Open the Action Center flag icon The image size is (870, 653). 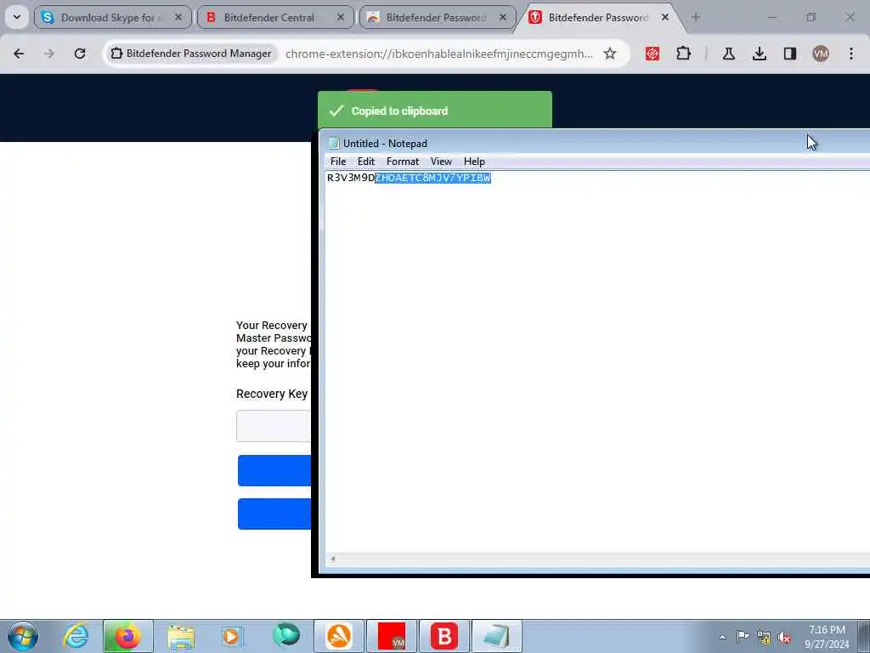point(743,636)
